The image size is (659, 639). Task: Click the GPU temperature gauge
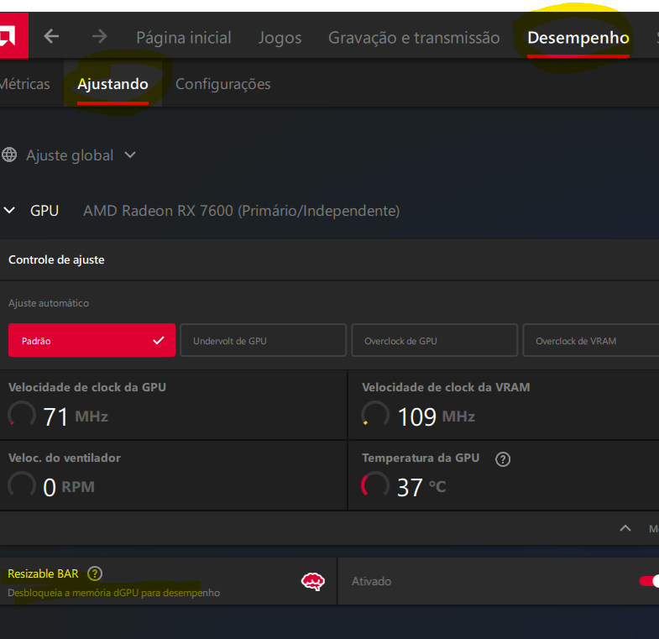[x=375, y=485]
